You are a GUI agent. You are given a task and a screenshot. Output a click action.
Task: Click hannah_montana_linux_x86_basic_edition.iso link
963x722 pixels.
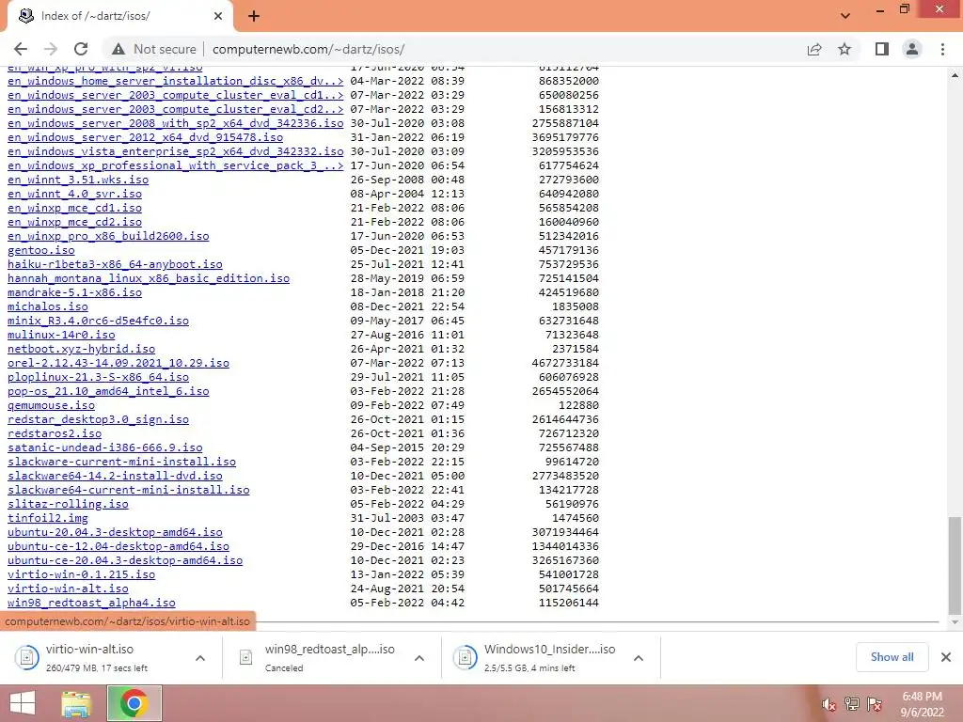tap(149, 278)
